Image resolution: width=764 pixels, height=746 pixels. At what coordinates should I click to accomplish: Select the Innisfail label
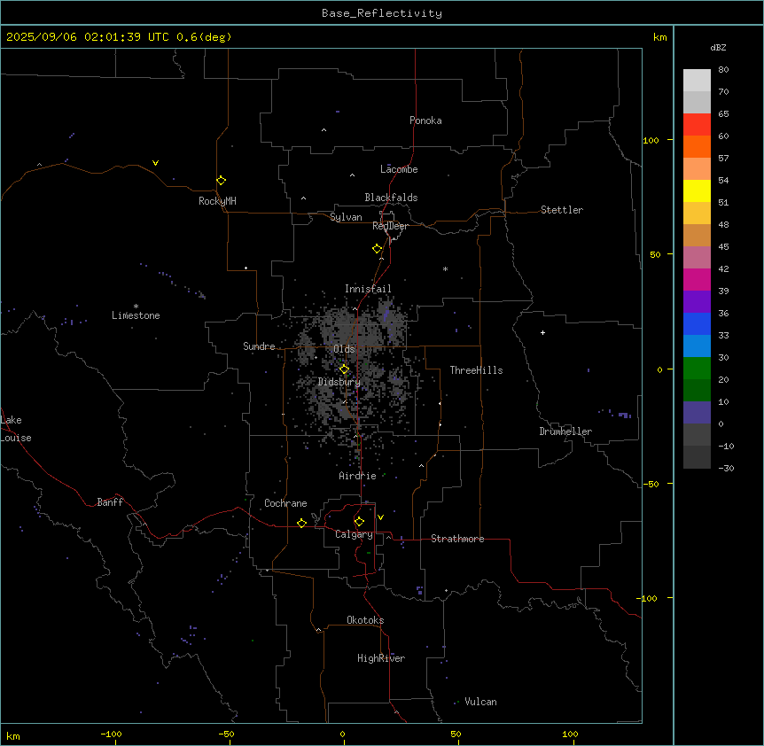tap(368, 289)
